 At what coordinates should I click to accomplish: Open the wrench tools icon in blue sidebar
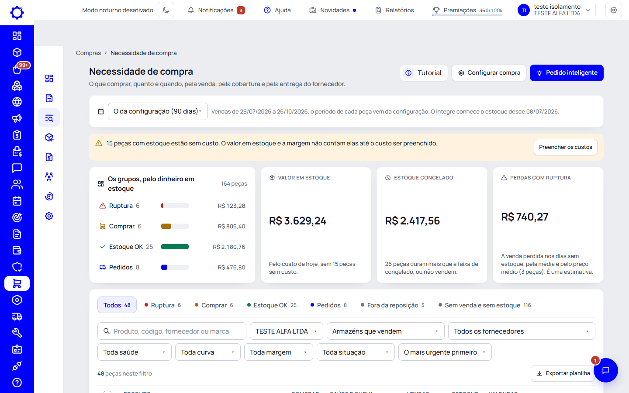point(17,333)
